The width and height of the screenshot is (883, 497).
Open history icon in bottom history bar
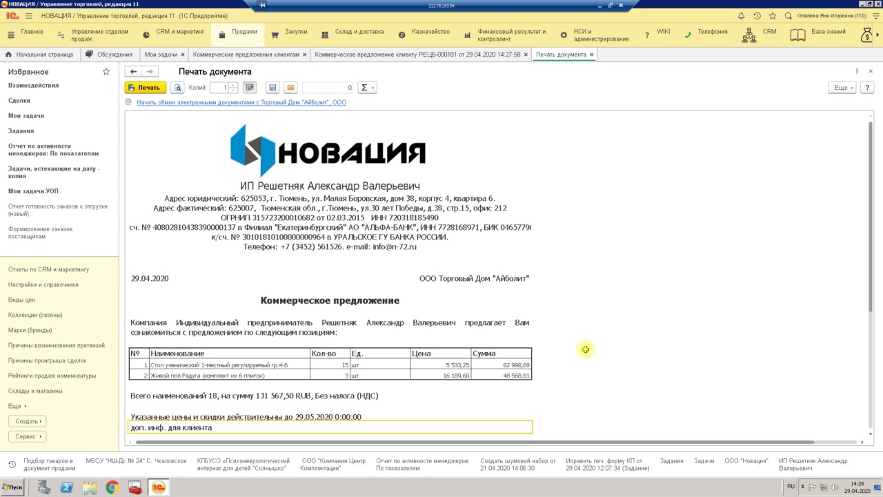click(12, 464)
